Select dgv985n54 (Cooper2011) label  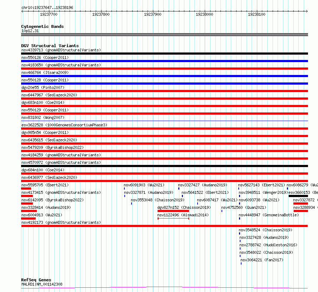[45, 132]
